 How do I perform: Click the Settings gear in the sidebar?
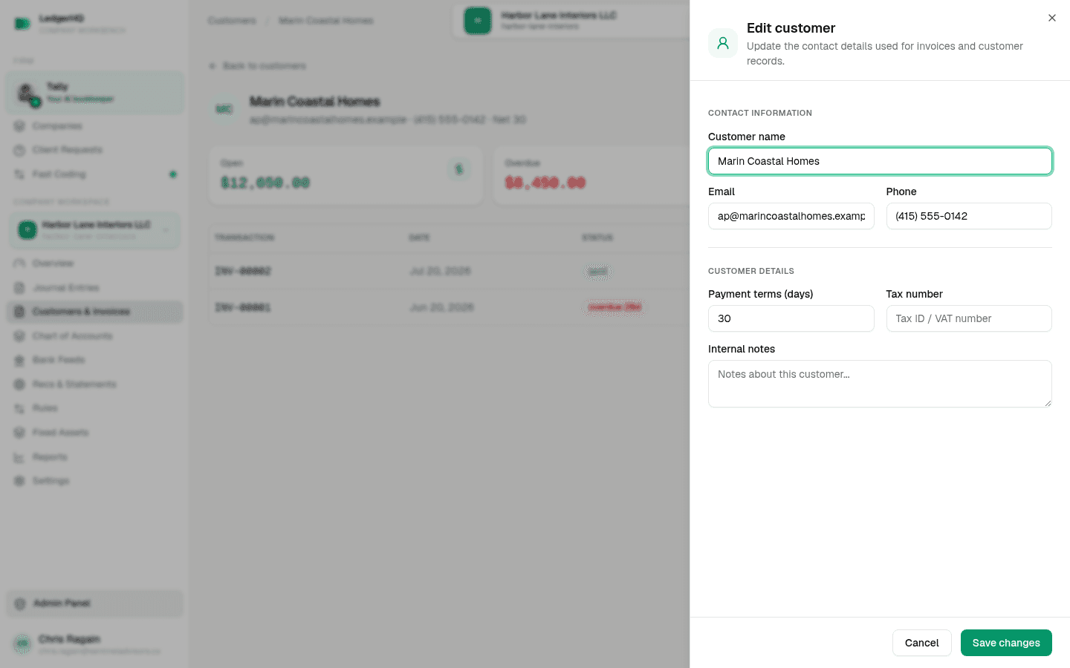coord(20,481)
